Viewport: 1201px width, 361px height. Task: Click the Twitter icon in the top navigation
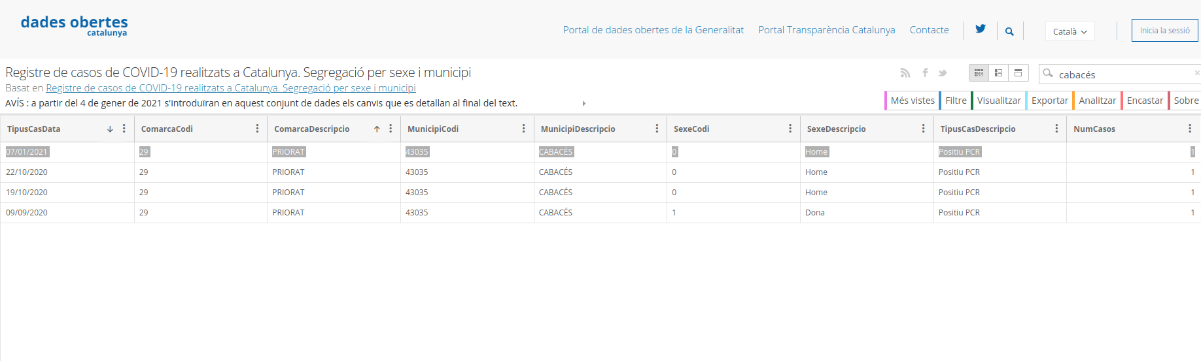point(980,29)
